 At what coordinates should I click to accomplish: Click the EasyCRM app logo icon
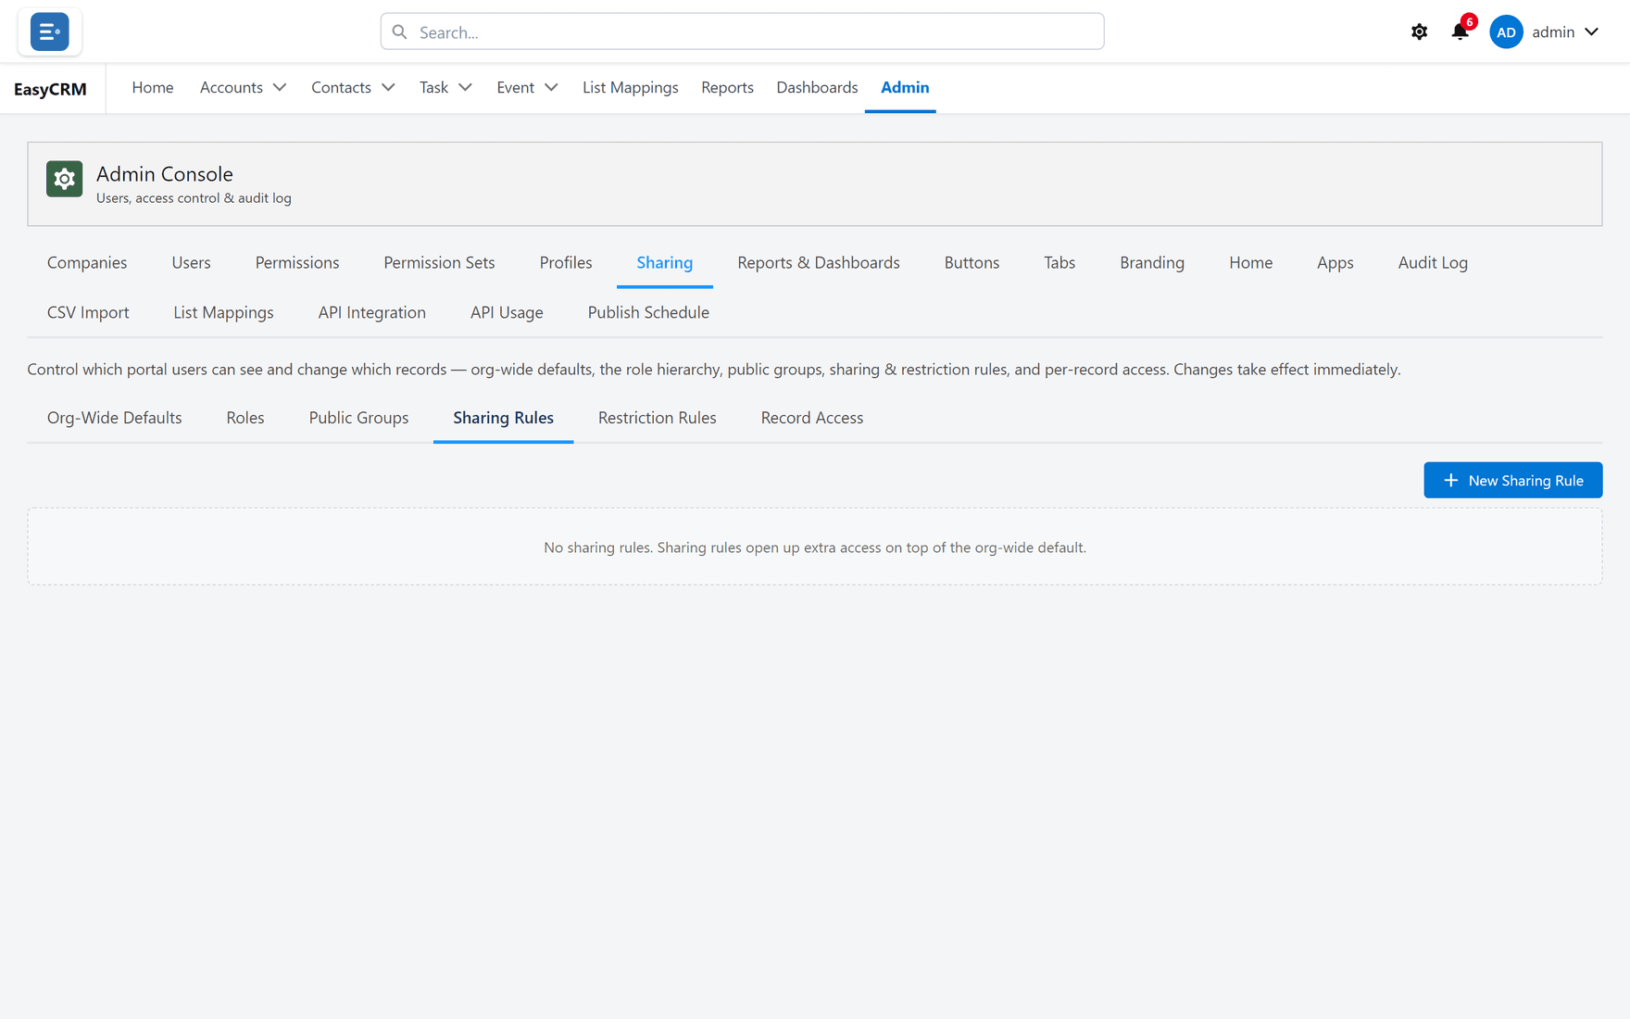50,31
